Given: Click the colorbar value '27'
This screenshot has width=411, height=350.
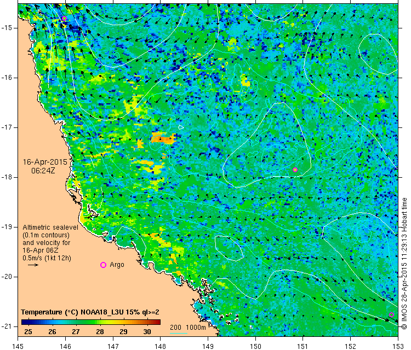Looking at the screenshot, I should (x=76, y=332).
